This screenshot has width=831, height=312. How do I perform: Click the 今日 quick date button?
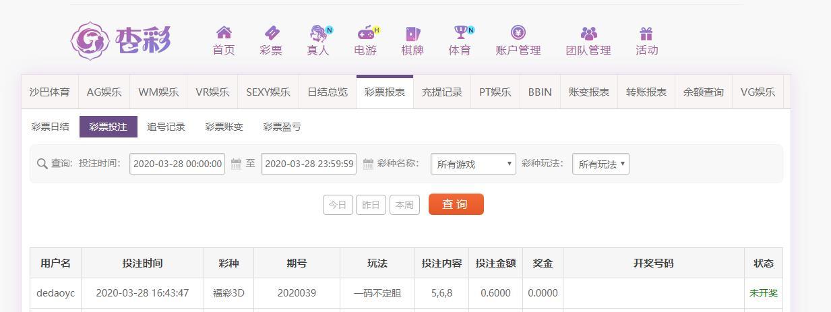tap(338, 205)
